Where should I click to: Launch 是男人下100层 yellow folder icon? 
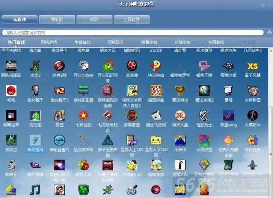coord(156,140)
